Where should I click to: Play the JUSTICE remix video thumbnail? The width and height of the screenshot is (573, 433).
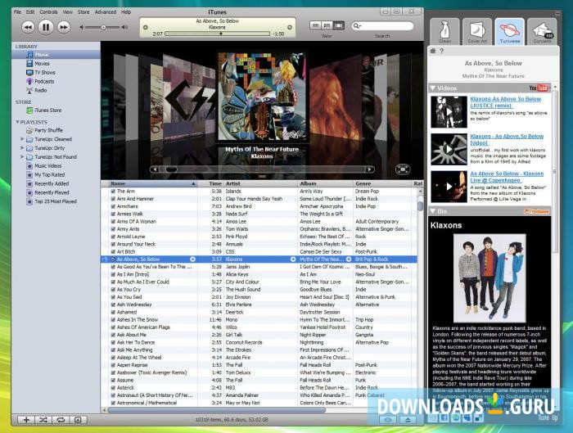click(x=449, y=112)
